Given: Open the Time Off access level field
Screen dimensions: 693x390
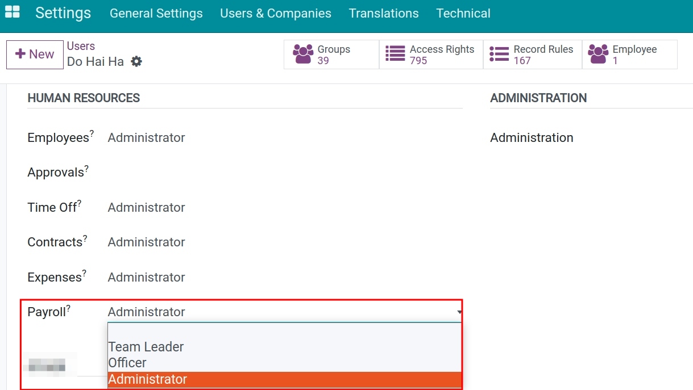Looking at the screenshot, I should pos(284,208).
